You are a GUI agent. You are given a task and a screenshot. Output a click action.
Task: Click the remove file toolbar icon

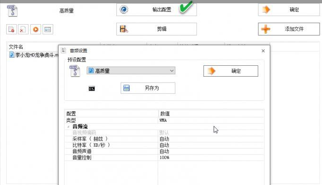pos(11,29)
